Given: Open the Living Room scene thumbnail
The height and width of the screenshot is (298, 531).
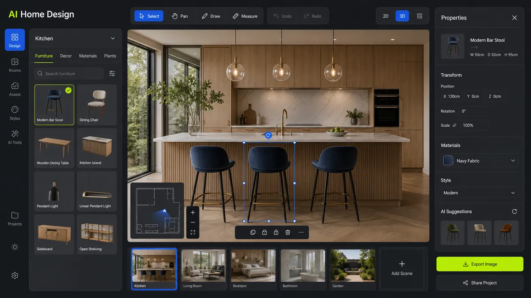Looking at the screenshot, I should (x=204, y=269).
